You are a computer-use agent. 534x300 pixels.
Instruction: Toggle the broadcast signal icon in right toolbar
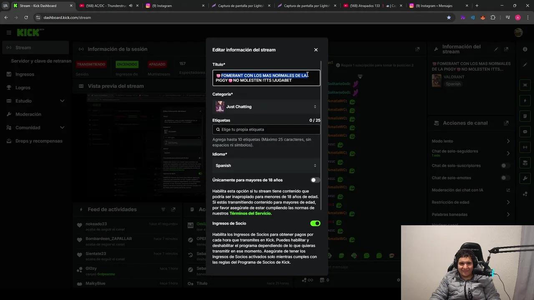[x=525, y=147]
